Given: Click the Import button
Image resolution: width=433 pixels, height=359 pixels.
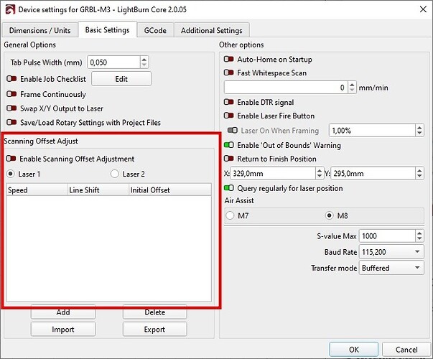Looking at the screenshot, I should pos(63,329).
